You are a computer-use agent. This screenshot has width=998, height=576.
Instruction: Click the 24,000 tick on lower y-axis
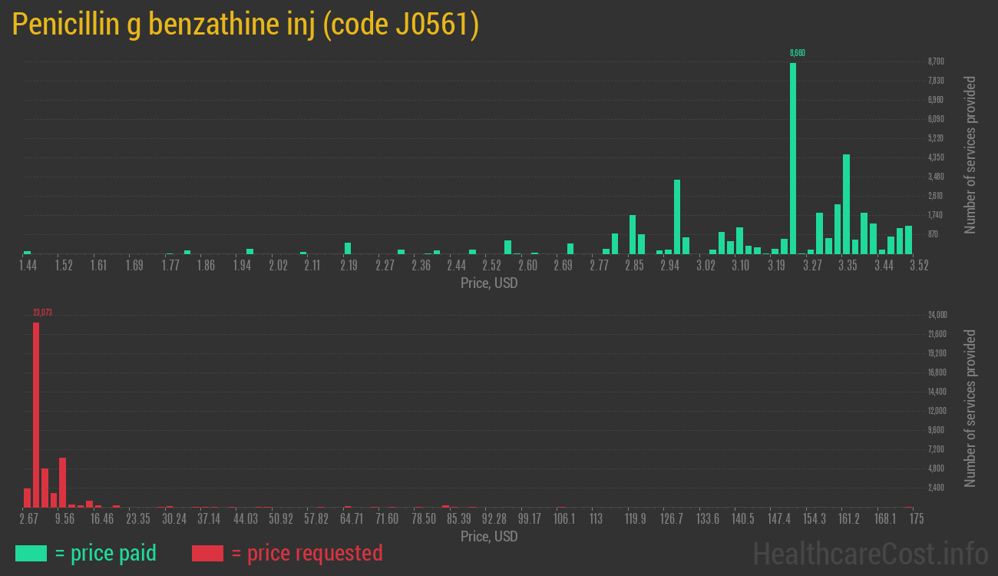(937, 315)
